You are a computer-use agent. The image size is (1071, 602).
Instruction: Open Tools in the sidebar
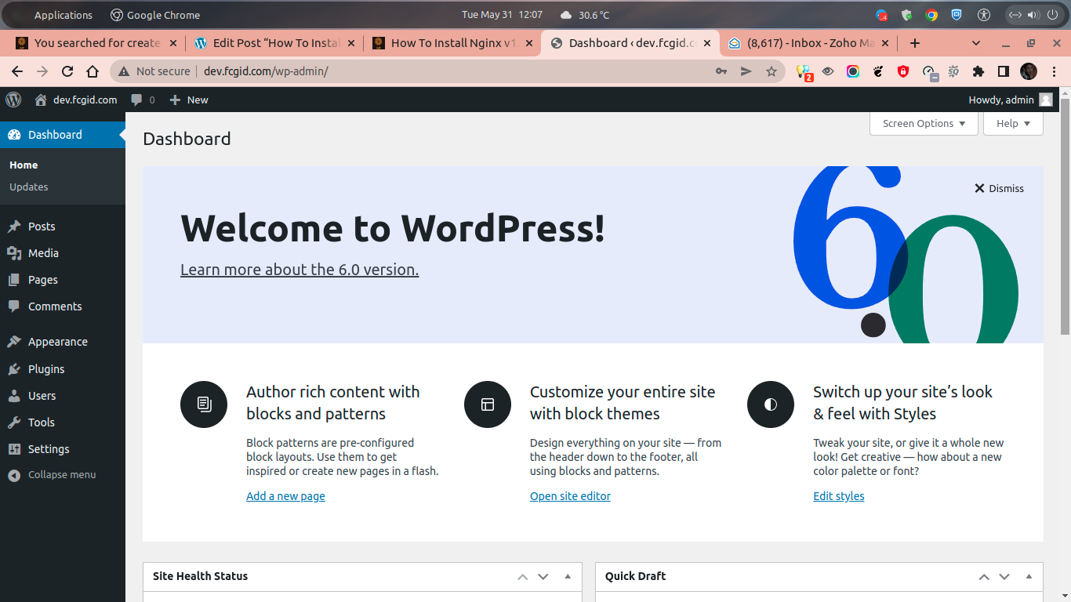(x=63, y=422)
